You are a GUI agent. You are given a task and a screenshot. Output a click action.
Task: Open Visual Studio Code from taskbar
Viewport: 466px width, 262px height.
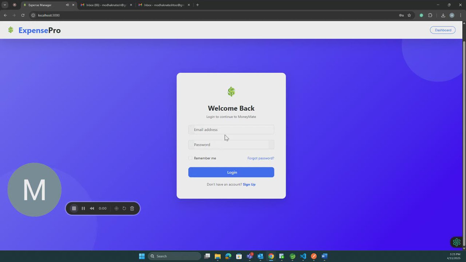303,256
